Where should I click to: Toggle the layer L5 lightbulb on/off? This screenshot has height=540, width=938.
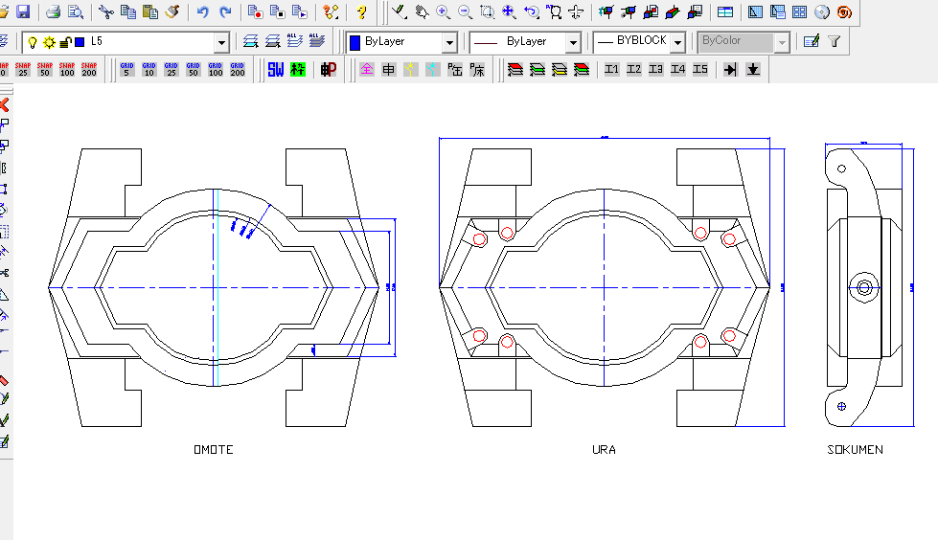pyautogui.click(x=33, y=42)
